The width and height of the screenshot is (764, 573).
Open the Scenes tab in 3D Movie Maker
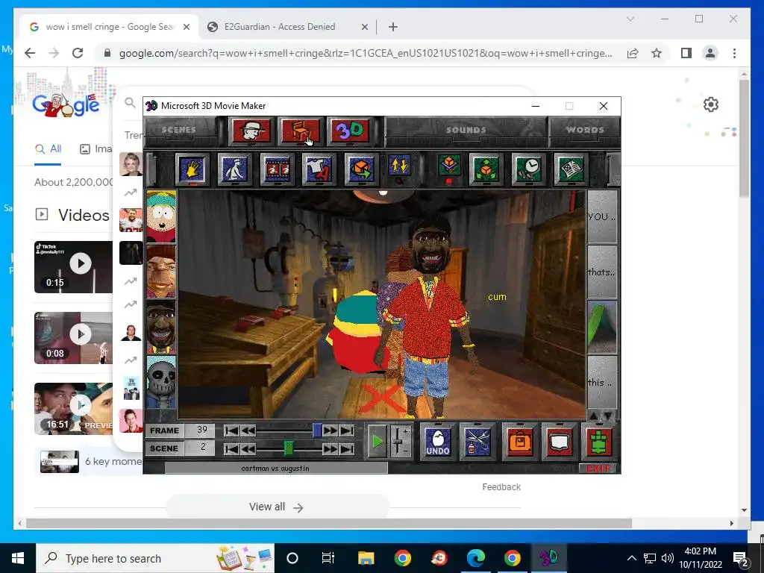click(x=179, y=130)
